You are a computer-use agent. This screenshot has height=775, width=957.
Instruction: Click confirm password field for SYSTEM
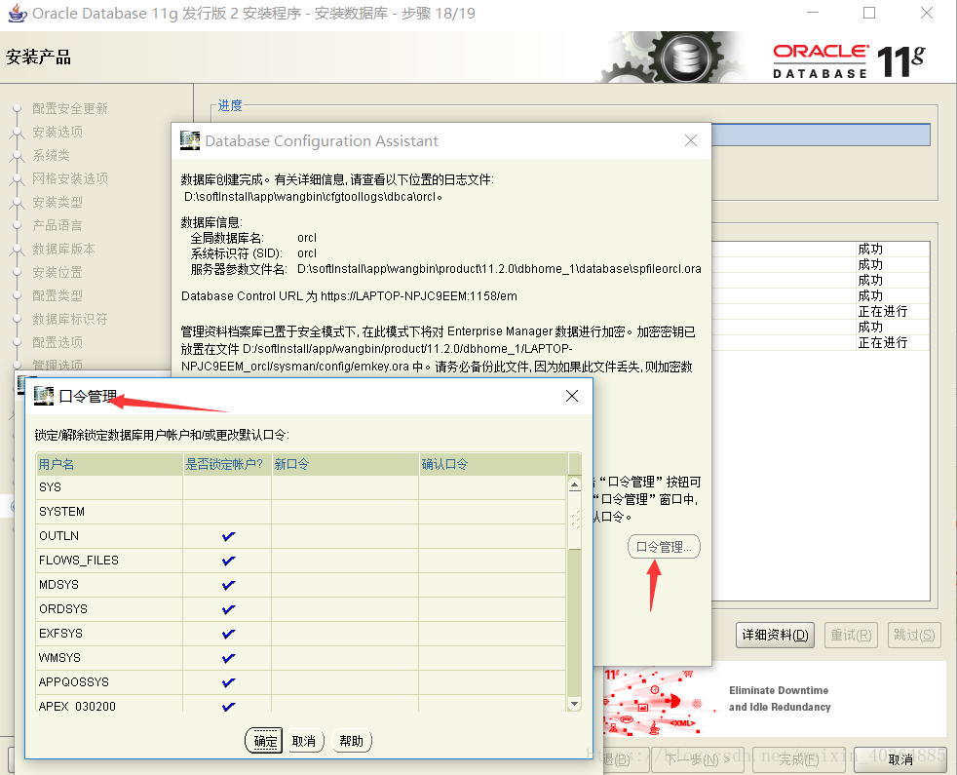point(492,512)
